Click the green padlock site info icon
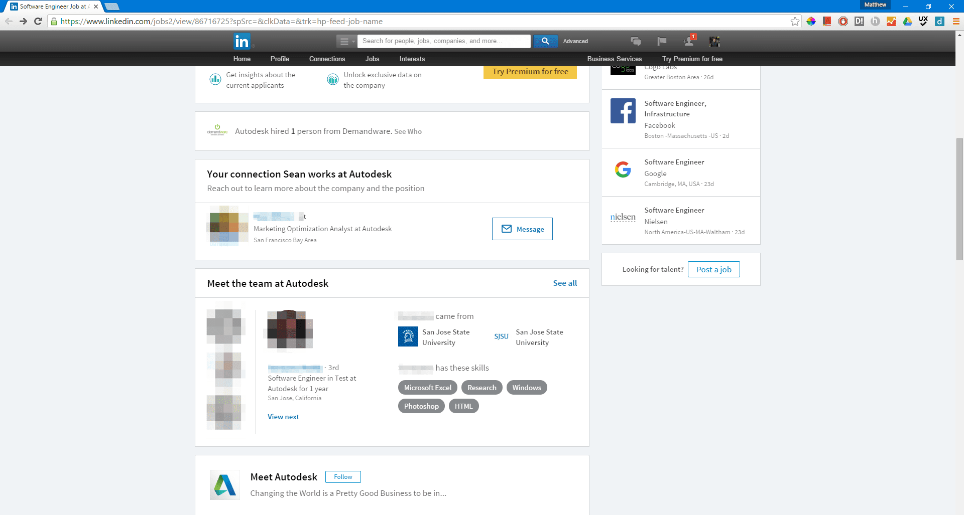 pos(54,21)
